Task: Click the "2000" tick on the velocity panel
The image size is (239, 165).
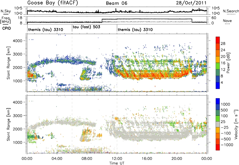Action: [18, 129]
